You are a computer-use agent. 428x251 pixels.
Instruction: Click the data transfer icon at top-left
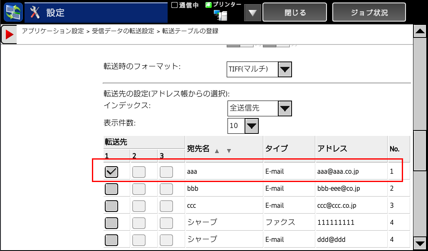pyautogui.click(x=13, y=12)
